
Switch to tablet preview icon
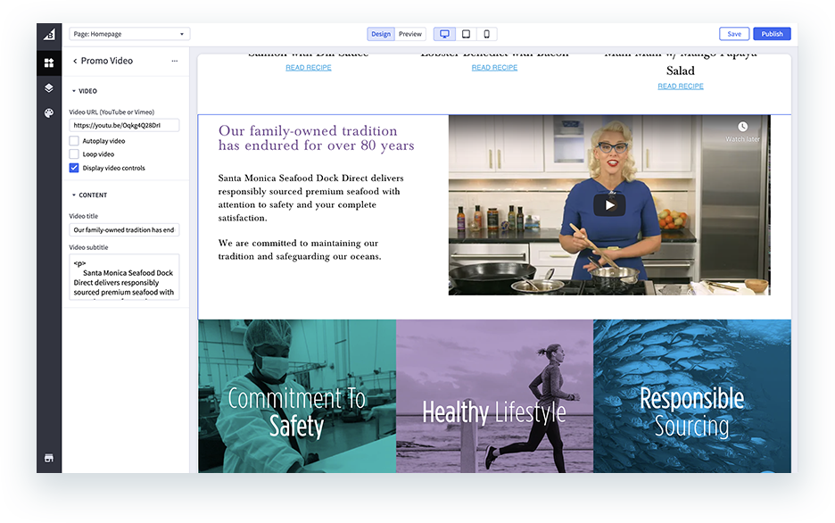pos(465,33)
